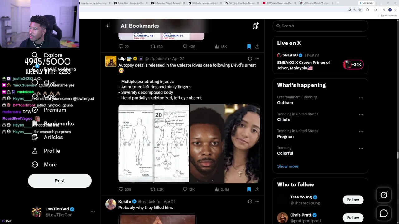
Task: Remove bookmark on the 18K views post
Action: pos(249,46)
